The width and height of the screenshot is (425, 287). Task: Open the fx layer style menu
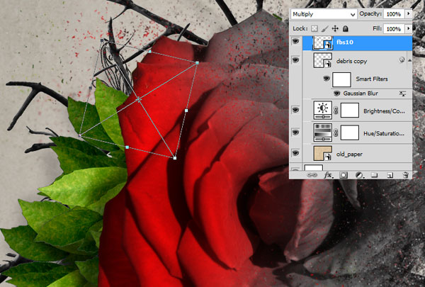pyautogui.click(x=329, y=174)
